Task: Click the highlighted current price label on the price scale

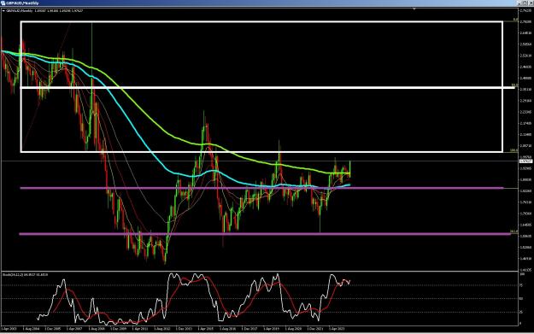Action: [x=525, y=161]
